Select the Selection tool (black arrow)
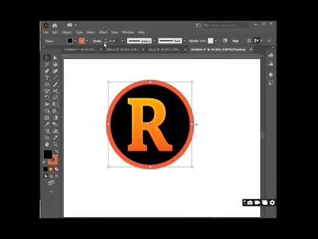This screenshot has height=239, width=318. pyautogui.click(x=47, y=58)
